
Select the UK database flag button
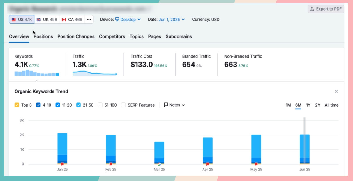pos(47,20)
